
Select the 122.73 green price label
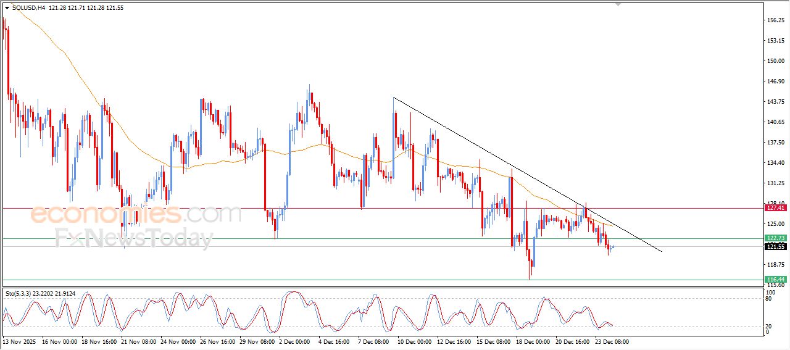coord(775,238)
